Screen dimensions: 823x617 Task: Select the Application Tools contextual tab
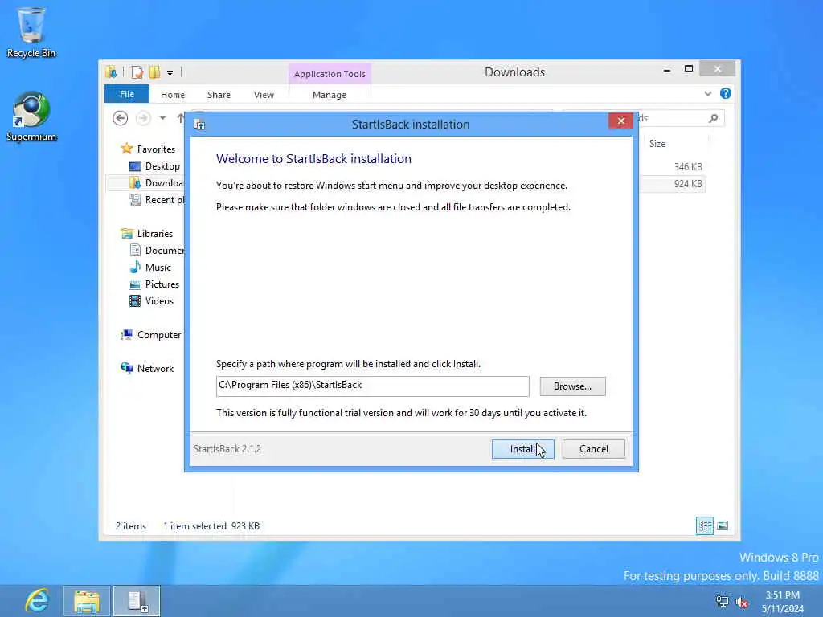[330, 74]
